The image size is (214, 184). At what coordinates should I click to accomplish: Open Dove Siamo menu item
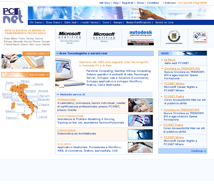pos(53,22)
